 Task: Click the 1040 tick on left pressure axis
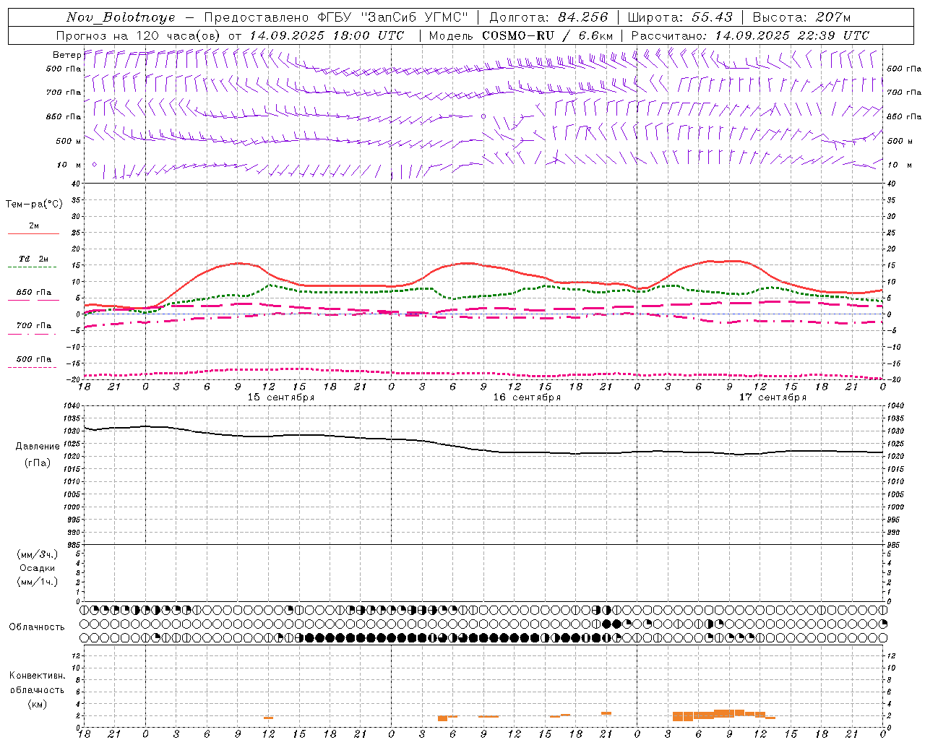click(x=72, y=406)
